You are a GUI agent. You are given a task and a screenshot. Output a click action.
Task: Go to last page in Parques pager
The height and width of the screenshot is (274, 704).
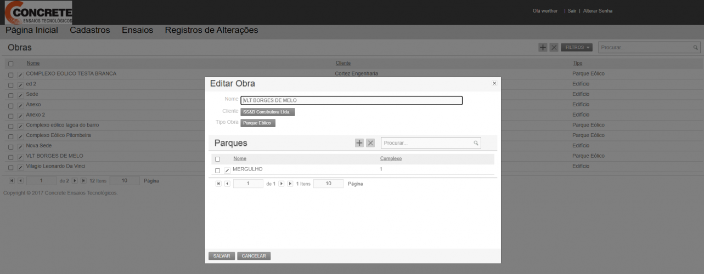(290, 184)
